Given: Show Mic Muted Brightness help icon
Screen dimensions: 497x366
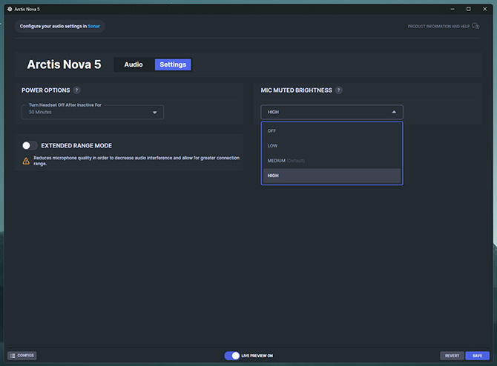Looking at the screenshot, I should [338, 90].
